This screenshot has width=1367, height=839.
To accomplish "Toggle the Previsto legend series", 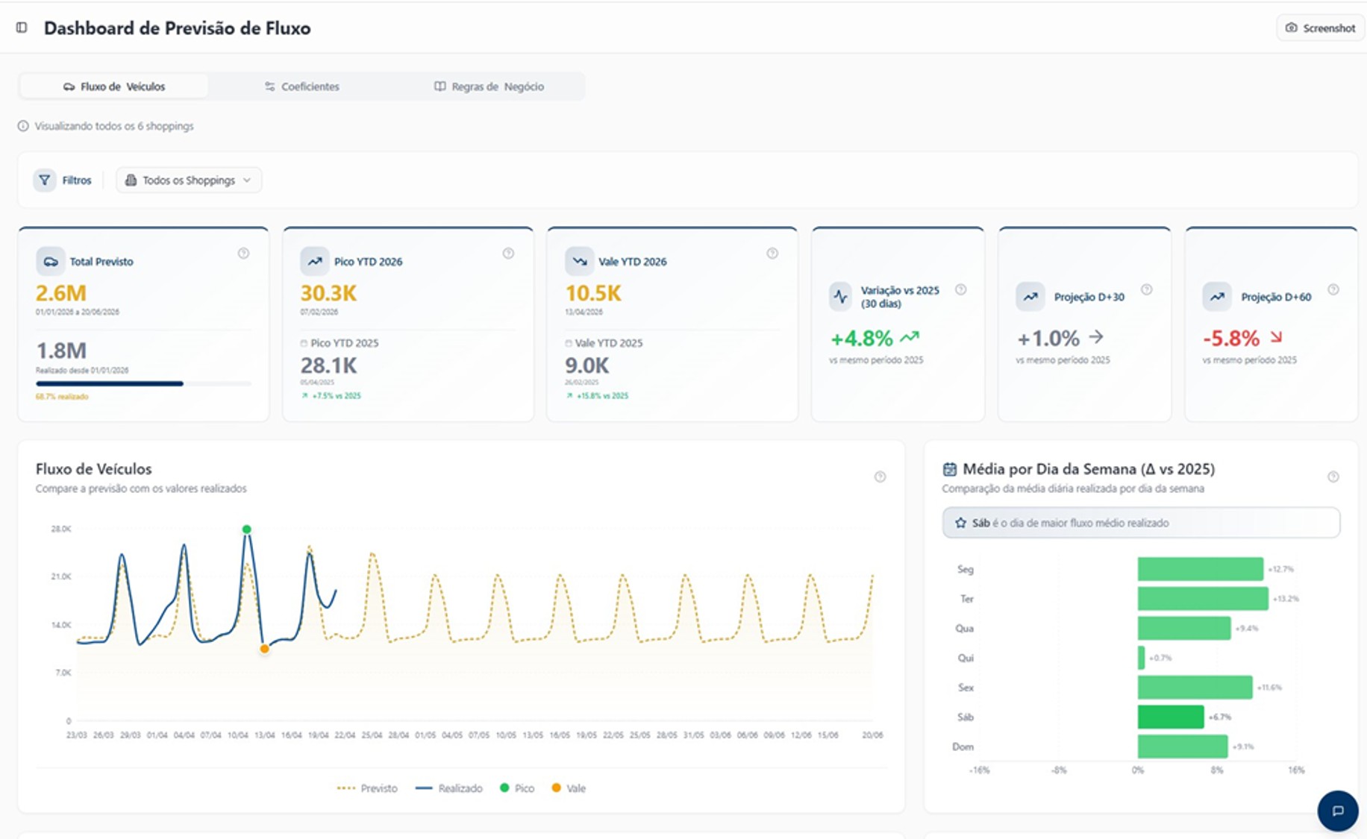I will pyautogui.click(x=367, y=788).
